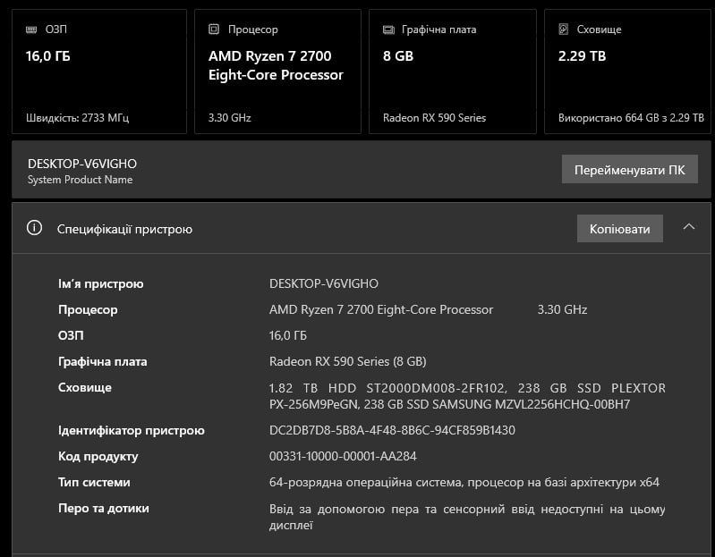This screenshot has width=715, height=557.
Task: Click the graphics card icon
Action: [388, 30]
